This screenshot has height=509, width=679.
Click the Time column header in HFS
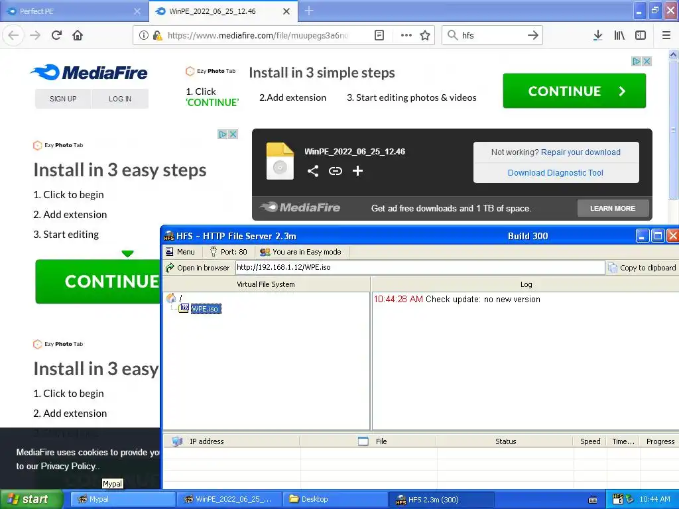[x=623, y=441]
